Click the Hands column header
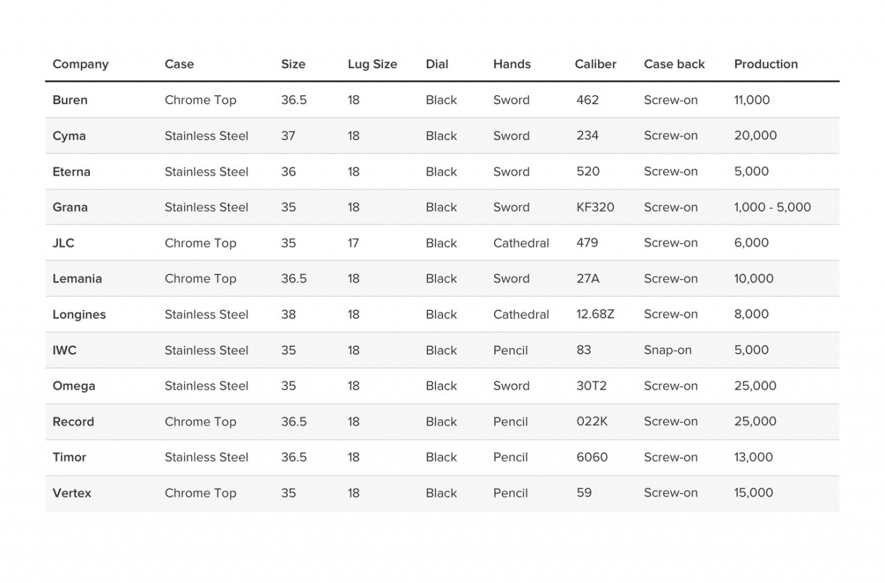885x583 pixels. (512, 64)
